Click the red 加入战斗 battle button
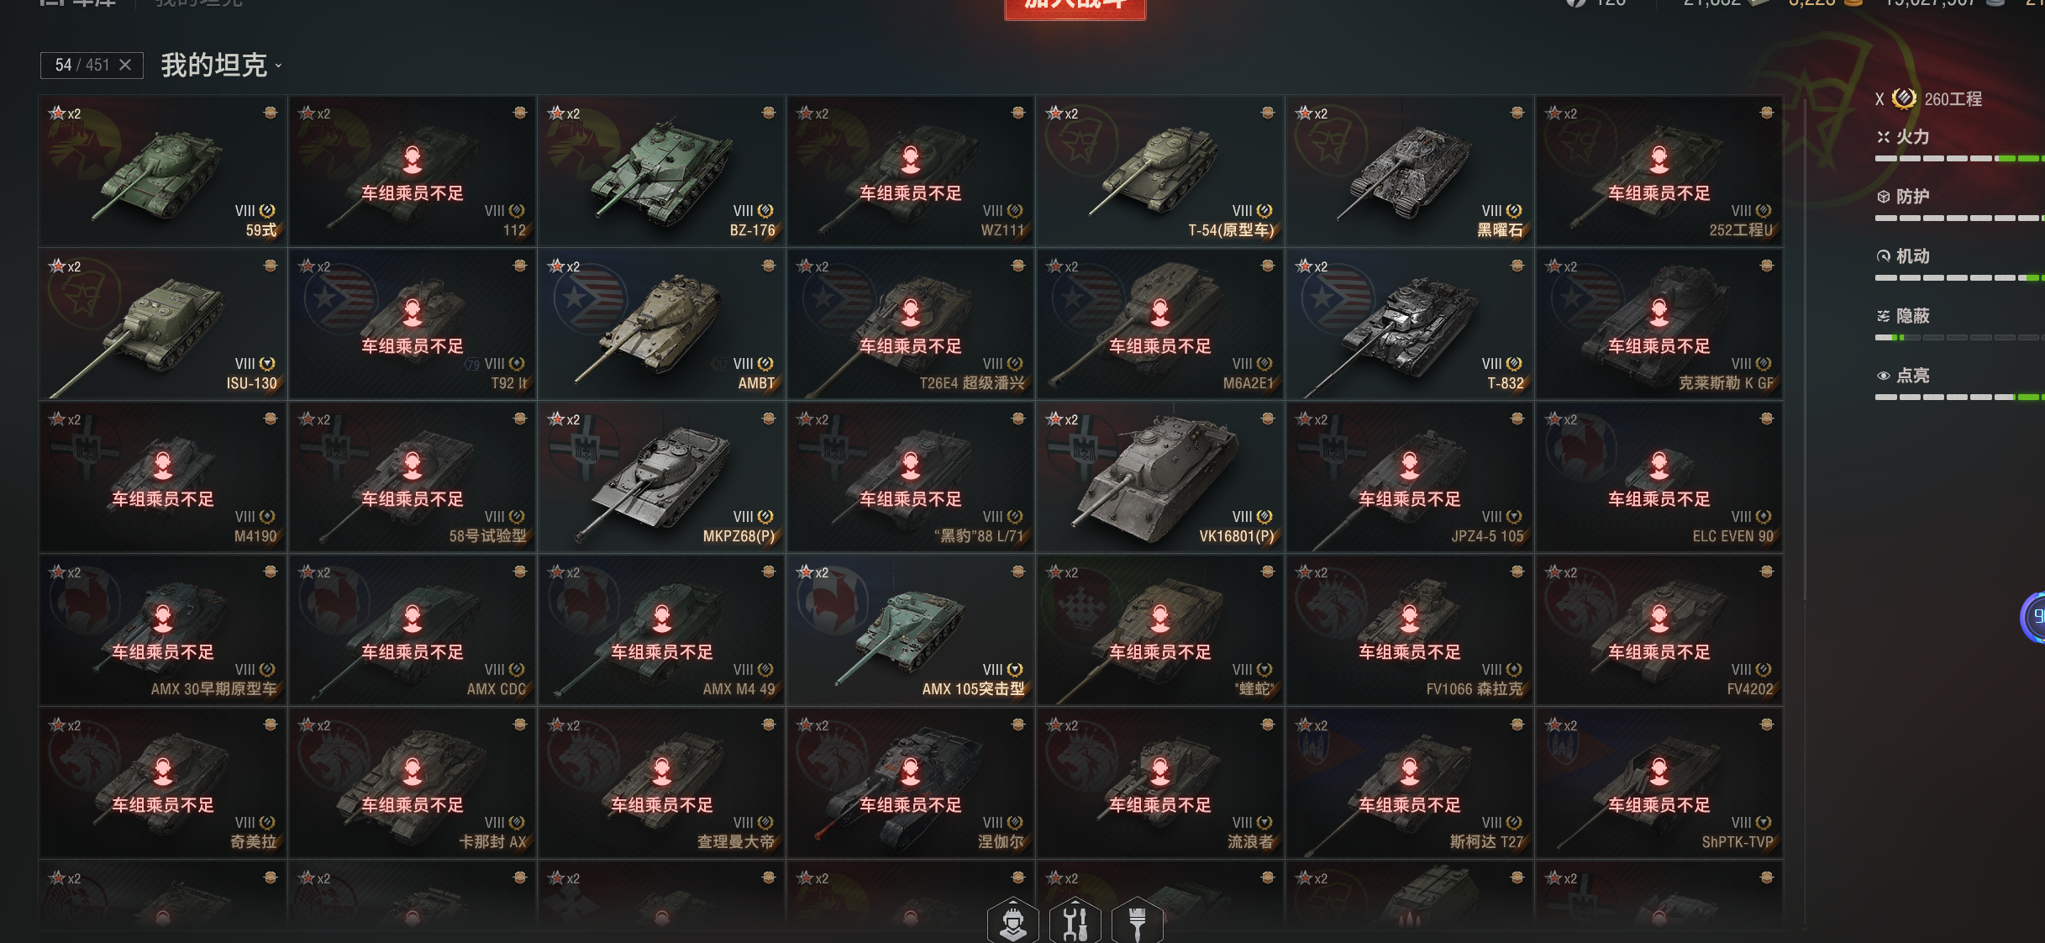 coord(1075,7)
